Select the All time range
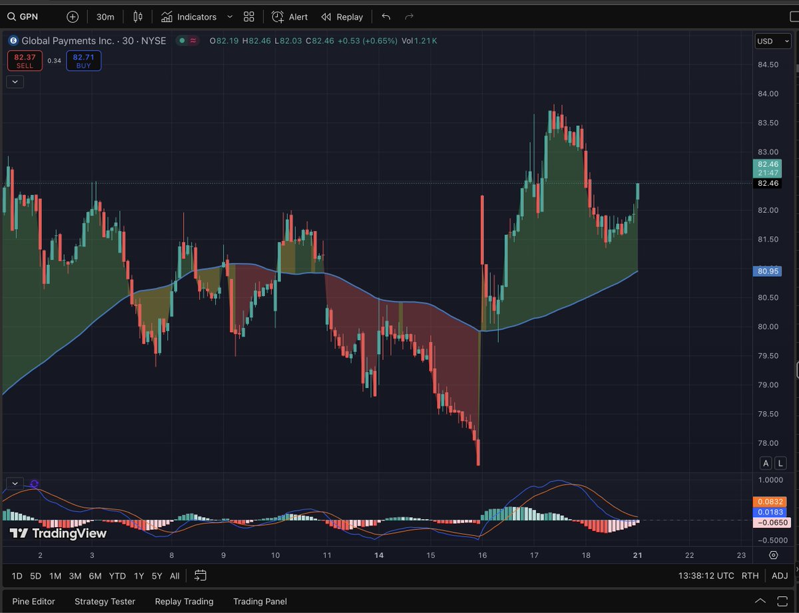 (x=174, y=576)
